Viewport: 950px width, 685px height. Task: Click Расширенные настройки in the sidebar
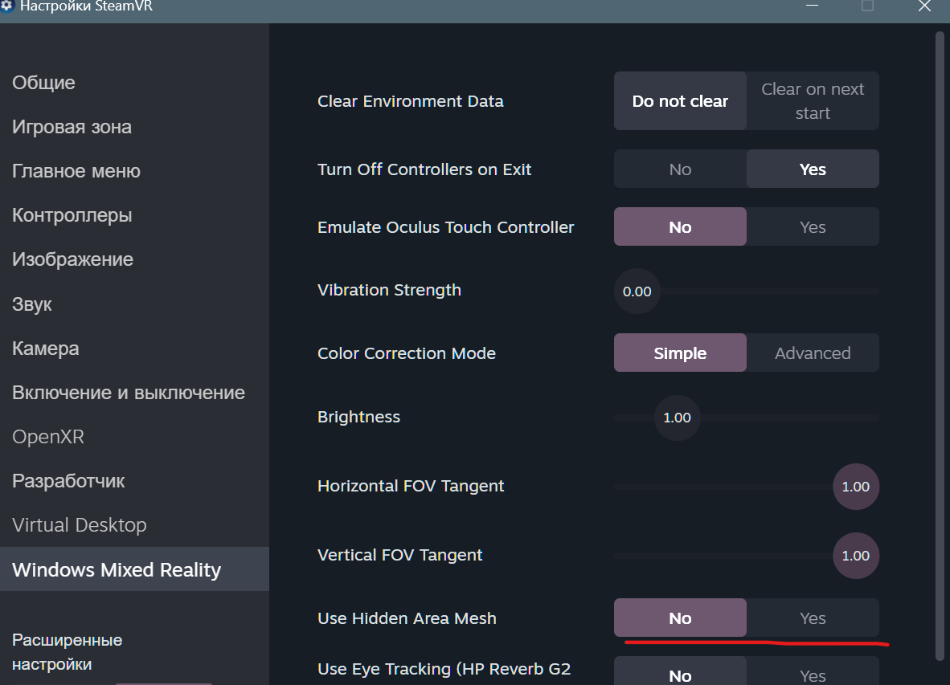click(67, 652)
